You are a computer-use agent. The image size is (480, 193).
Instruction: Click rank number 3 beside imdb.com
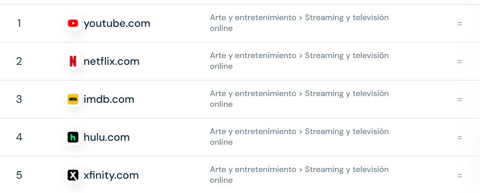[x=19, y=99]
